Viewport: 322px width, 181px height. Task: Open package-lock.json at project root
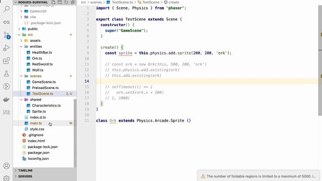click(x=43, y=147)
